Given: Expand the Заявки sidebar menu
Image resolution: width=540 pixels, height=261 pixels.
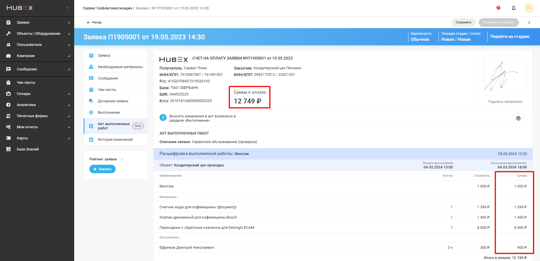Looking at the screenshot, I should click(x=23, y=23).
